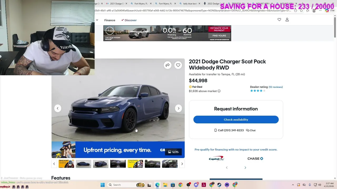This screenshot has height=189, width=337.
Task: Open the Discover menu item
Action: coord(129,20)
